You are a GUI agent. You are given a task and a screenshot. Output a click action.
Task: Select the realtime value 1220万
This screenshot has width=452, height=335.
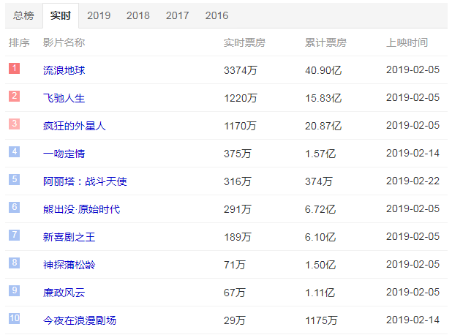coord(241,98)
